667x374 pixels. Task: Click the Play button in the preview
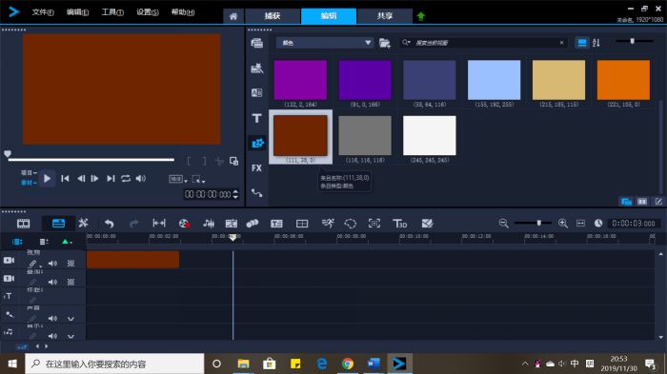click(x=48, y=179)
